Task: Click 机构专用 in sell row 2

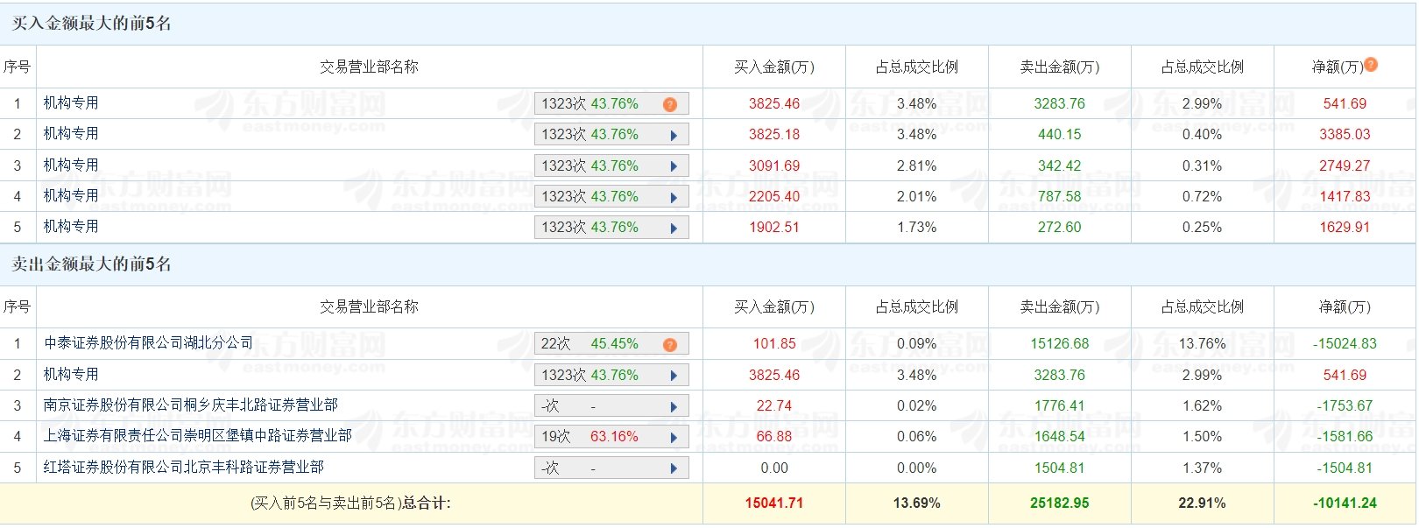Action: coord(71,374)
